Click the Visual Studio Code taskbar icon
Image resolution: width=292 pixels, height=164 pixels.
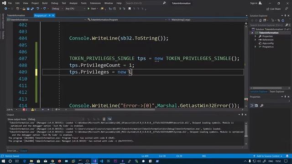(101, 161)
